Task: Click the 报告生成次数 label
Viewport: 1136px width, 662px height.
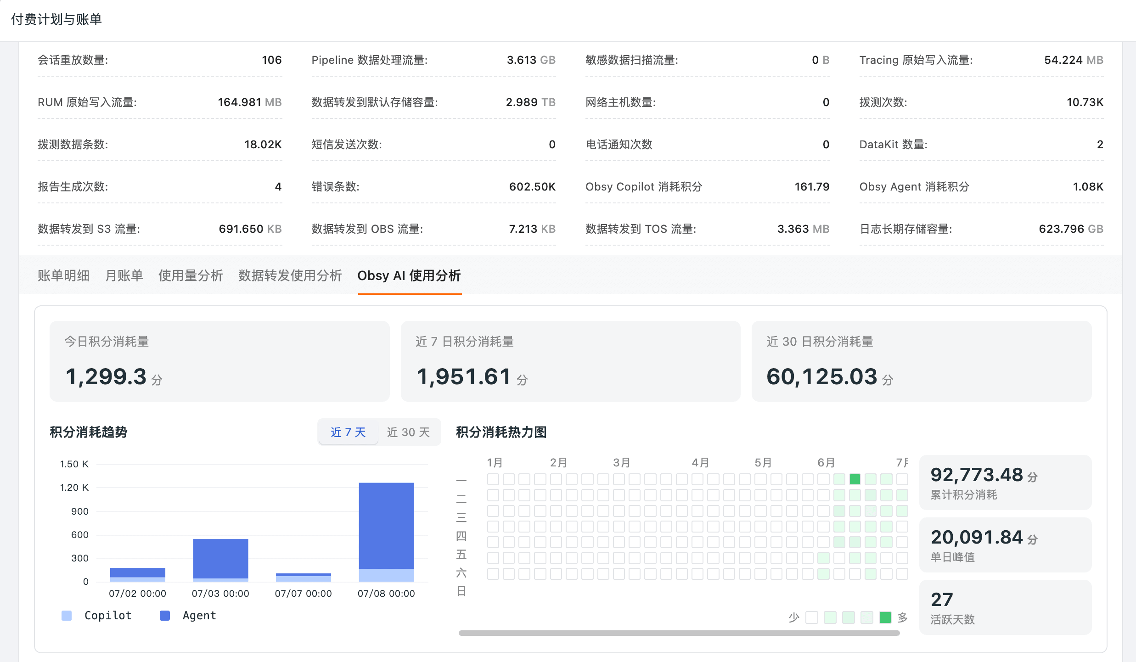Action: (x=73, y=187)
